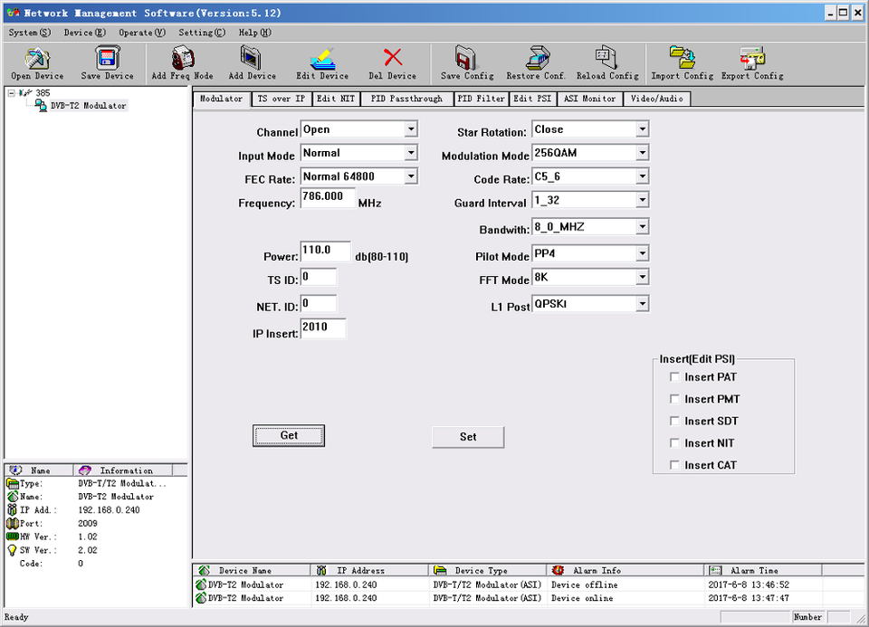Enable the Insert PAT checkbox
This screenshot has width=869, height=627.
pyautogui.click(x=674, y=377)
